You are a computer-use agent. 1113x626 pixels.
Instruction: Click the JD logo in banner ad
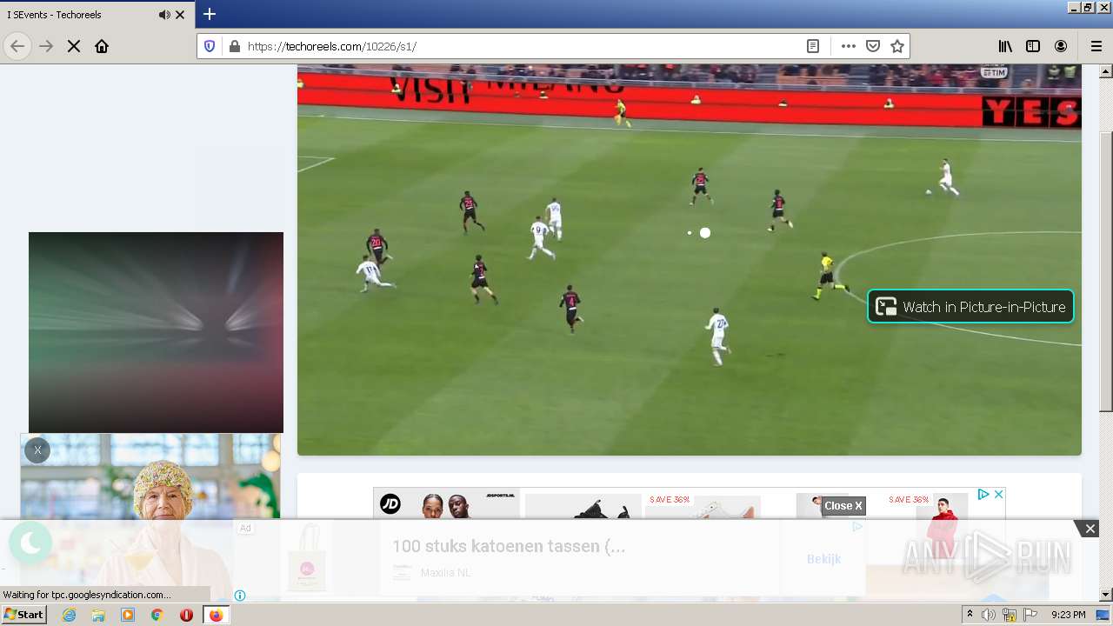point(390,503)
